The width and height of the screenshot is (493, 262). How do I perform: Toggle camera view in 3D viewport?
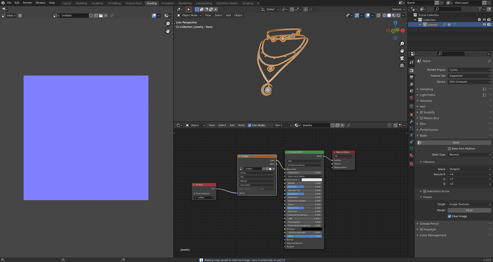402,58
